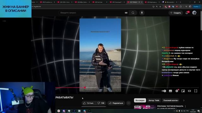
Task: Go fullscreen in the video player
Action: [196, 91]
